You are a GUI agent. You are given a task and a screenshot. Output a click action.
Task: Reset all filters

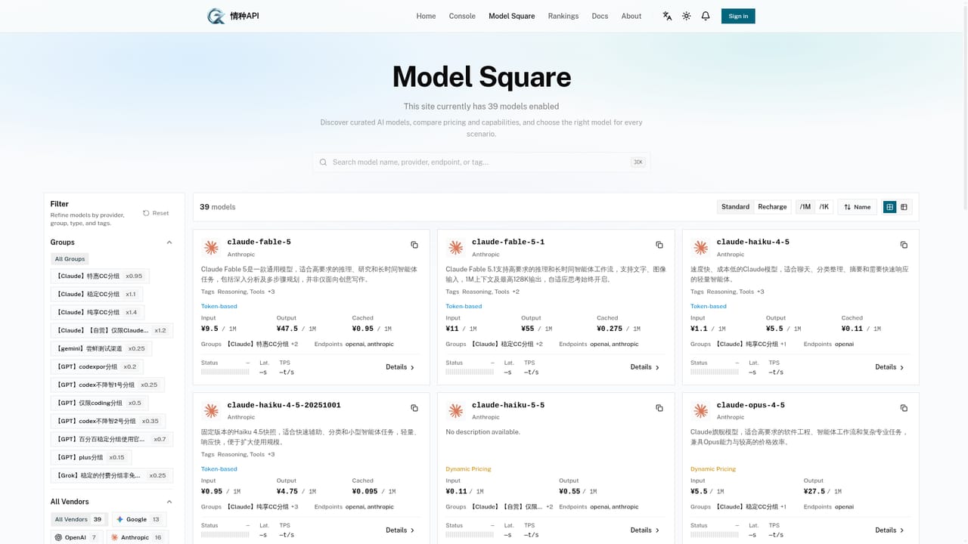[x=156, y=213]
